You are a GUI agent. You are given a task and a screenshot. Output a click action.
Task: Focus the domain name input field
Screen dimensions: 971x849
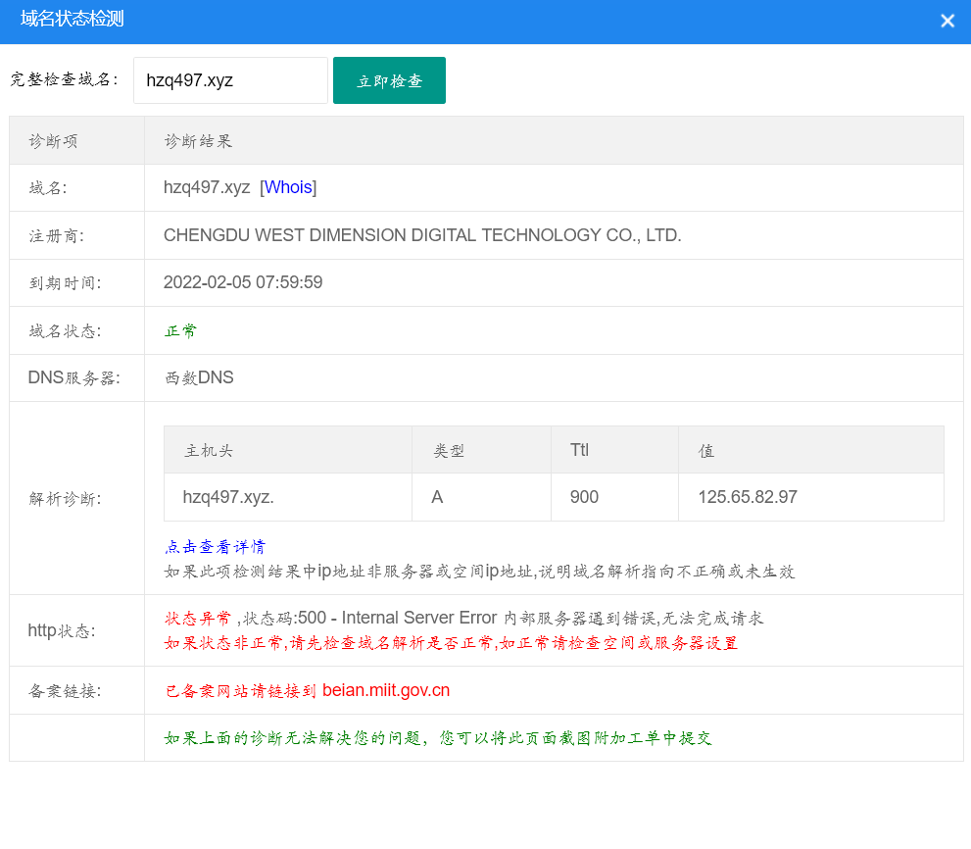click(230, 80)
